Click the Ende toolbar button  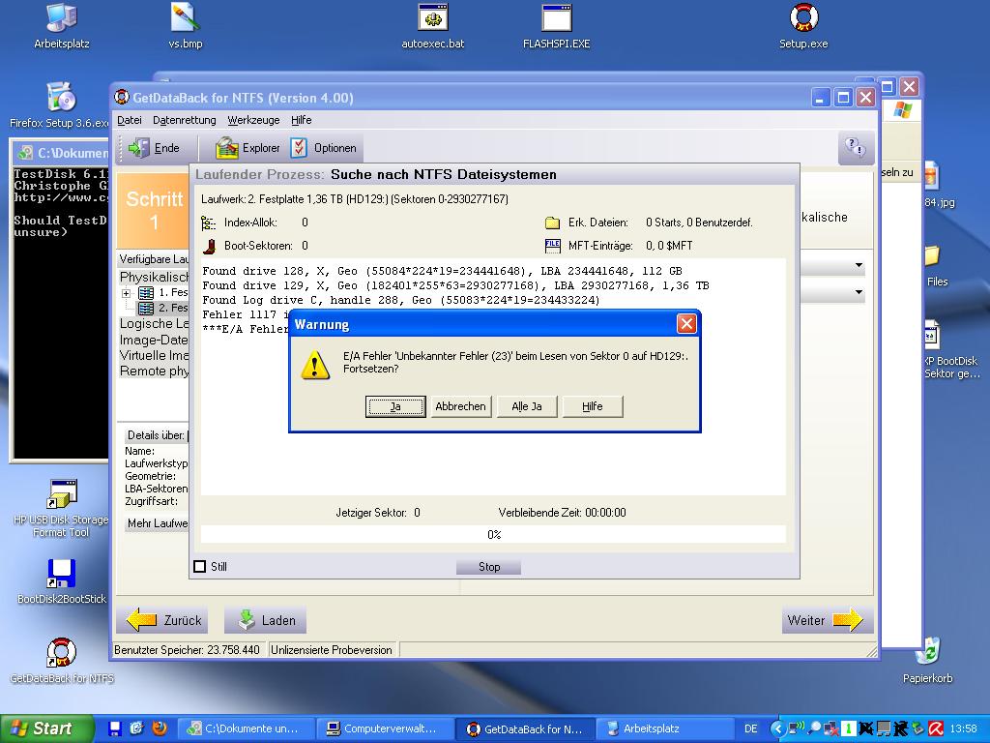[154, 148]
